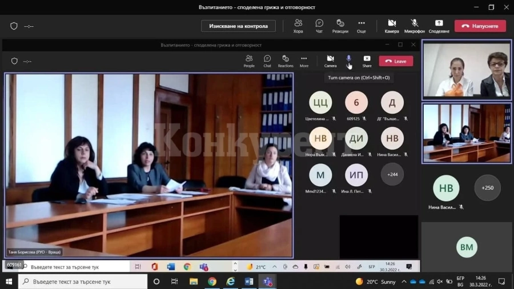Select the Нора Вълк… НВ avatar
This screenshot has width=514, height=289.
click(x=320, y=138)
